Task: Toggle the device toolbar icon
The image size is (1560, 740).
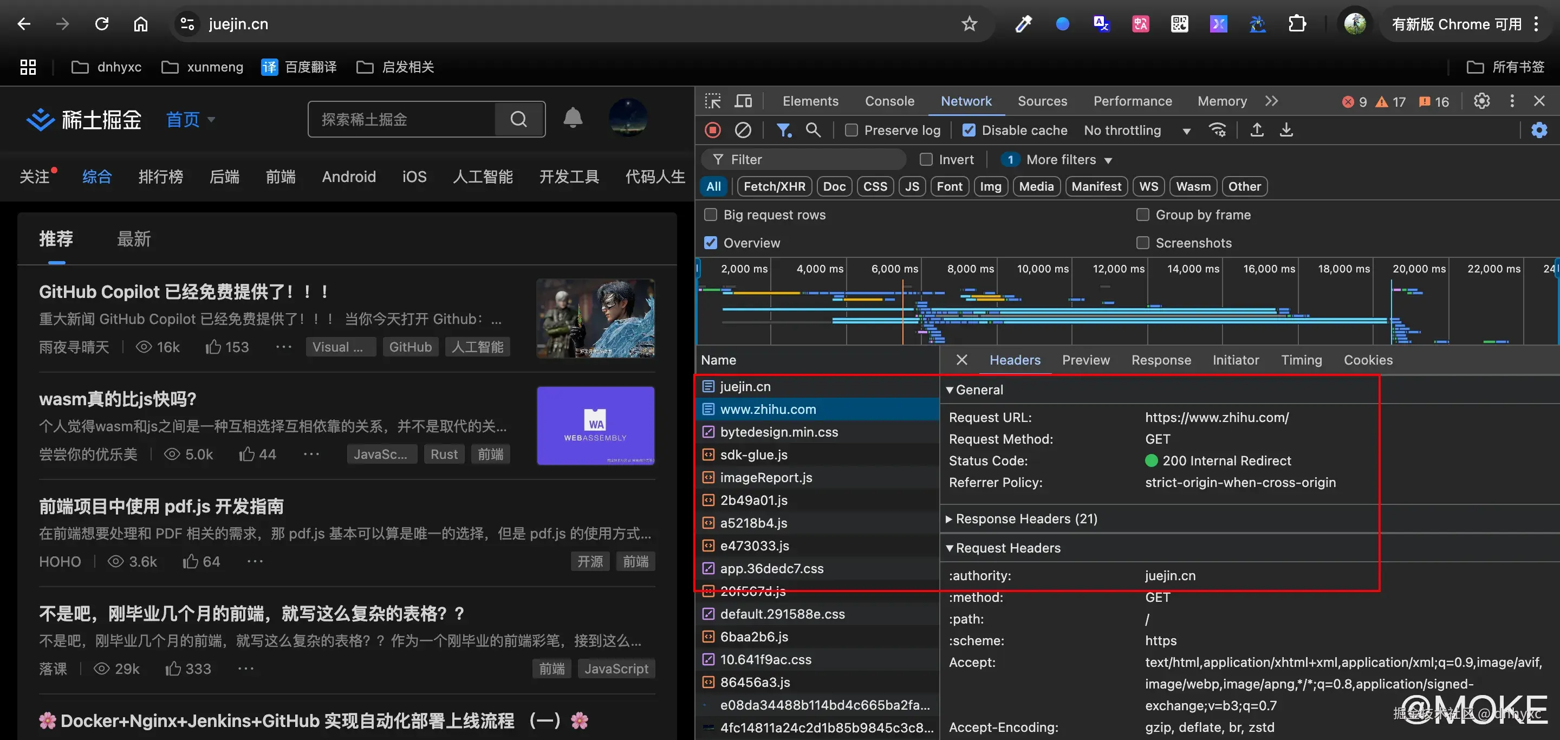Action: point(743,101)
